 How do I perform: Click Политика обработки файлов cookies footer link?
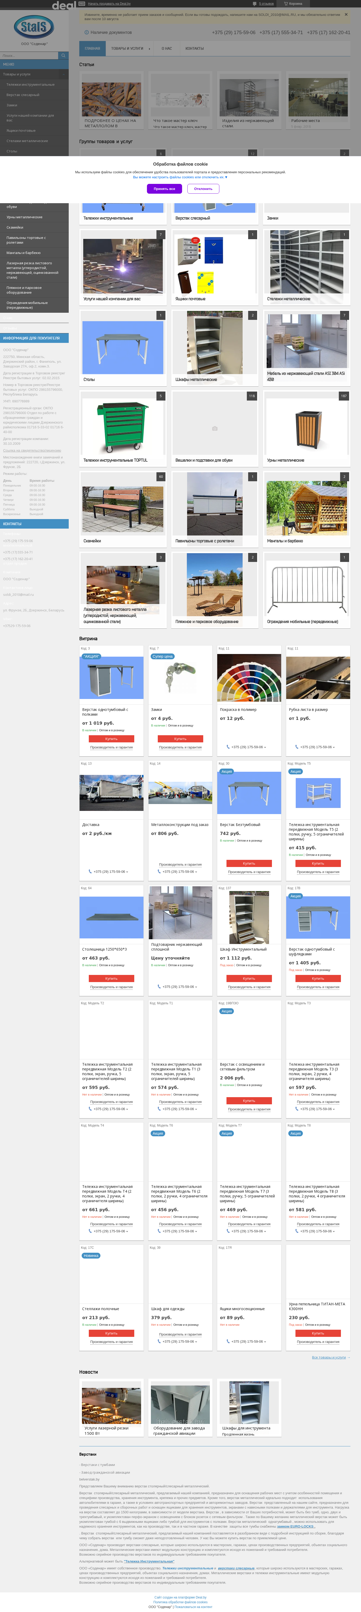coord(181,1602)
